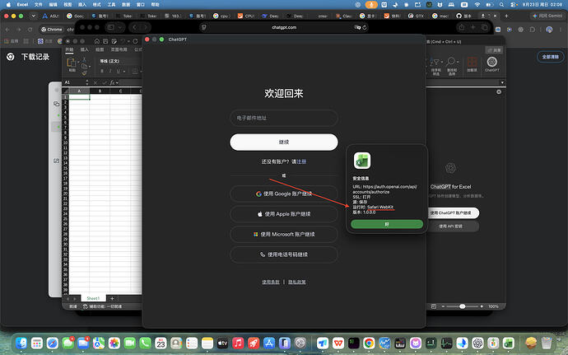This screenshot has width=568, height=355.
Task: Click the Safari tab overview icon
Action: coord(484,27)
